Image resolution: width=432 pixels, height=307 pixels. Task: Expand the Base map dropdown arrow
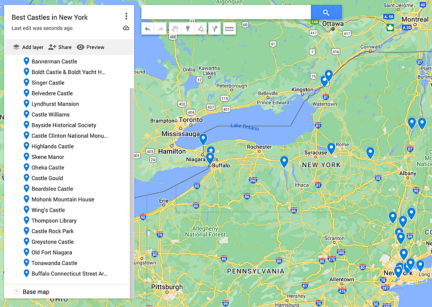[x=16, y=291]
